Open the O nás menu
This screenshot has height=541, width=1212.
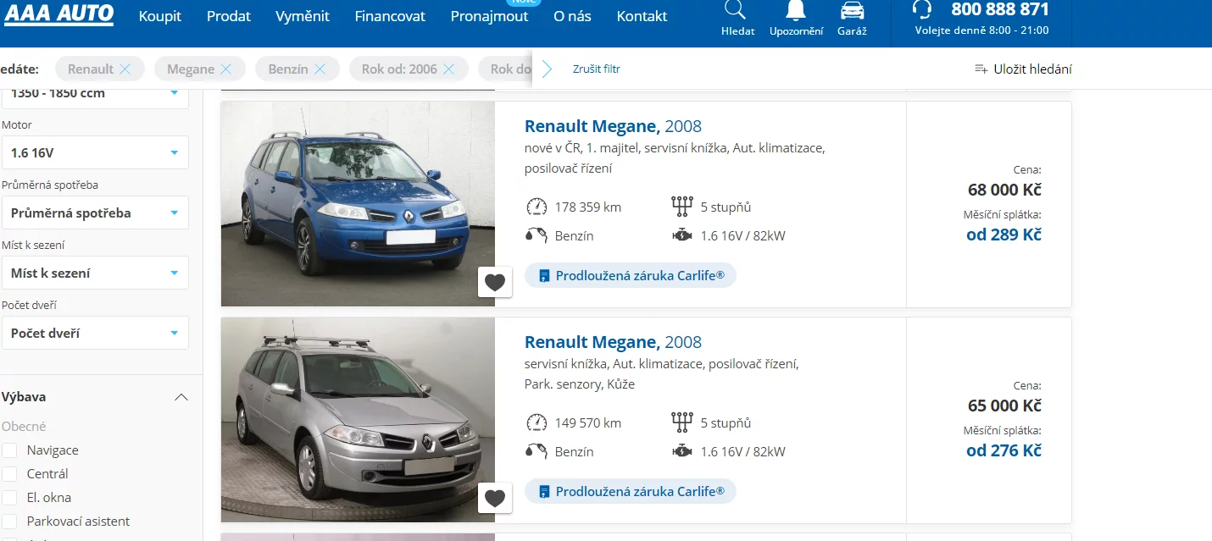(572, 16)
